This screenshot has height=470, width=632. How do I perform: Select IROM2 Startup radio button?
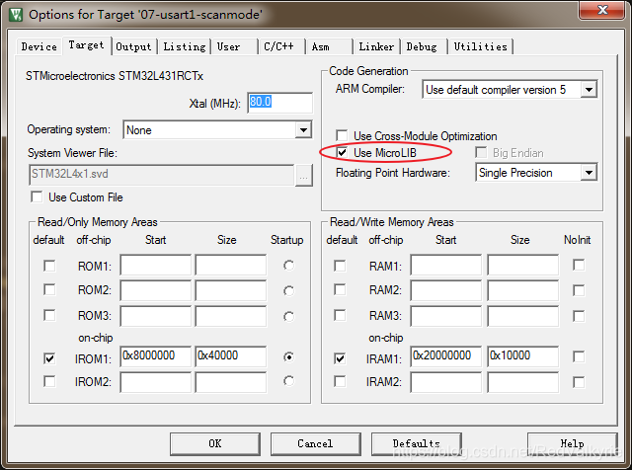[288, 381]
